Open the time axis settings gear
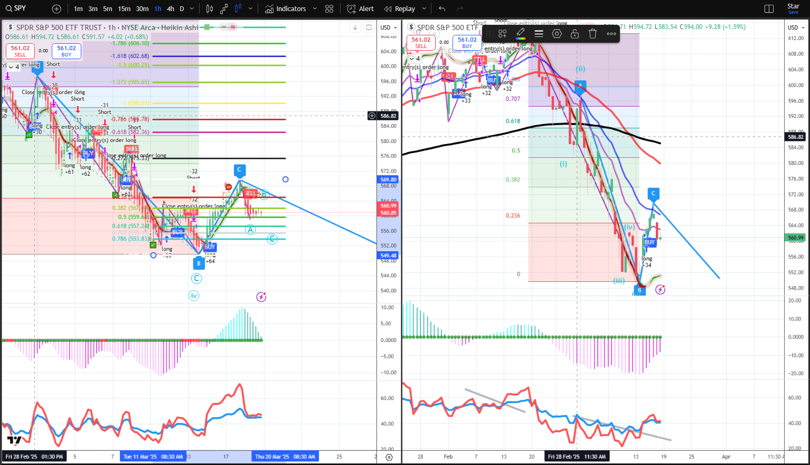810x465 pixels. [389, 457]
